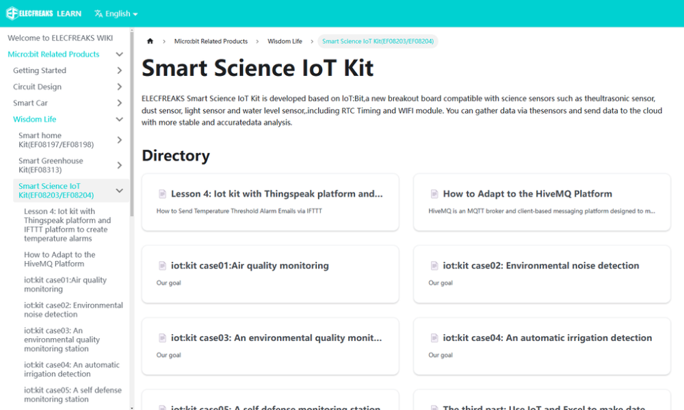The image size is (684, 410).
Task: Expand Circuit Design chevron
Action: [119, 87]
